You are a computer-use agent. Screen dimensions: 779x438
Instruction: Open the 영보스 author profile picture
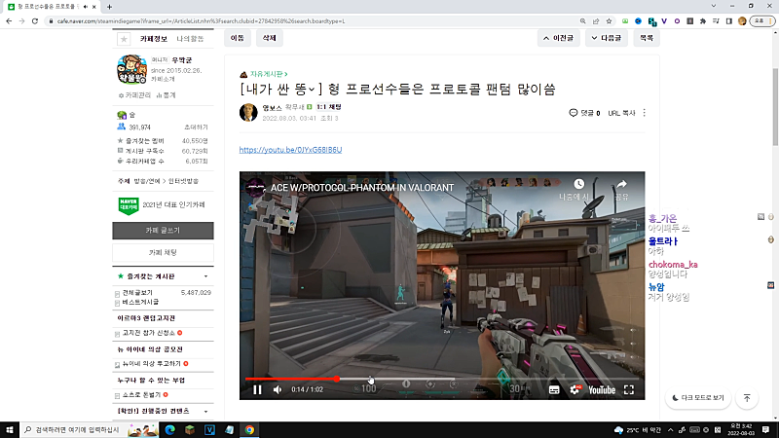point(248,112)
